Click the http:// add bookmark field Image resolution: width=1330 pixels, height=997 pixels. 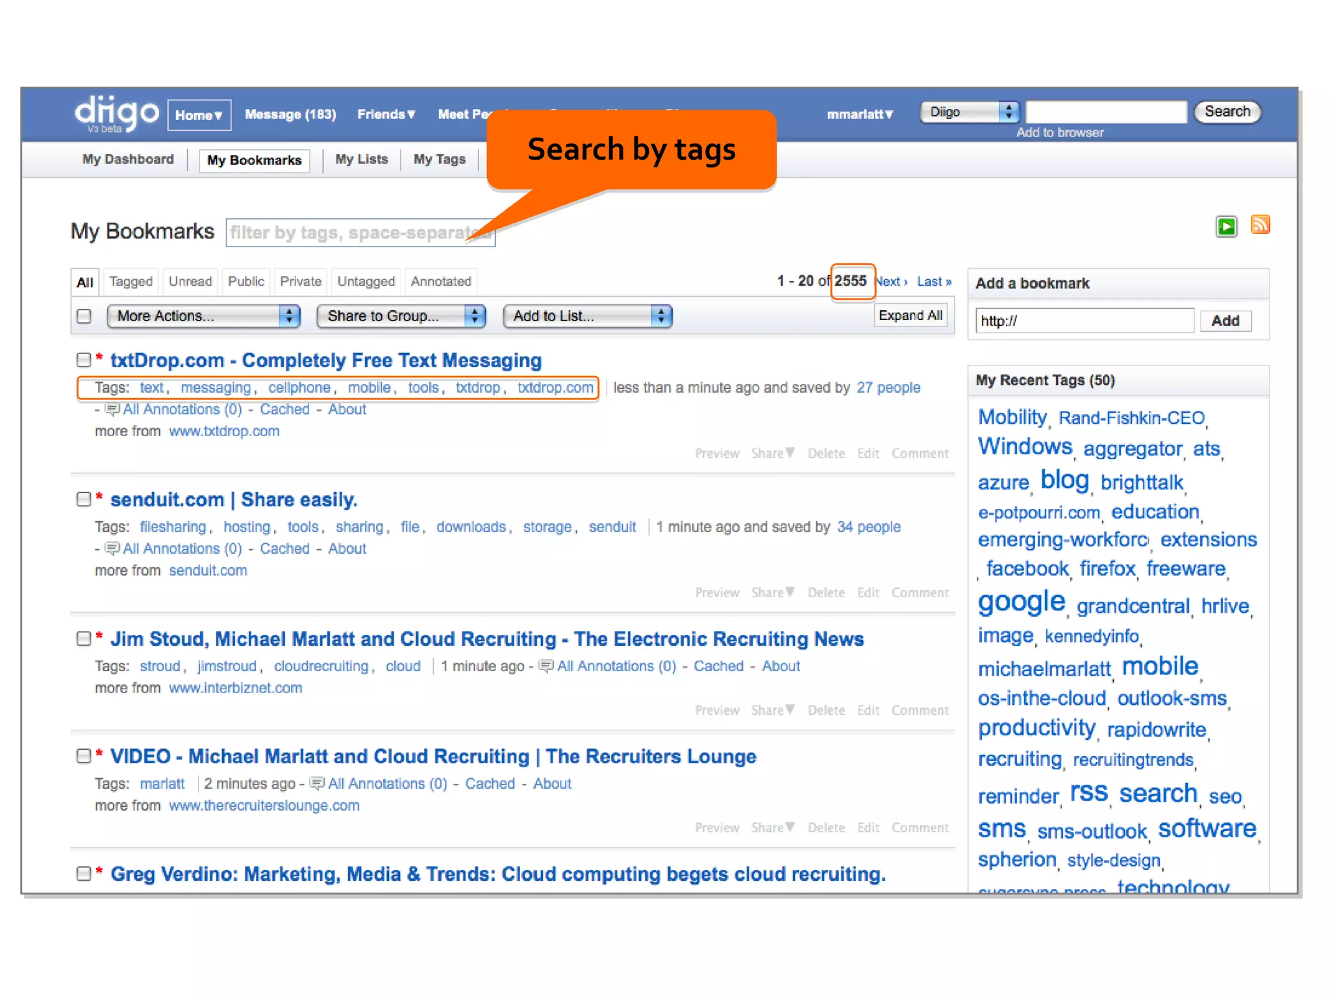tap(1085, 321)
